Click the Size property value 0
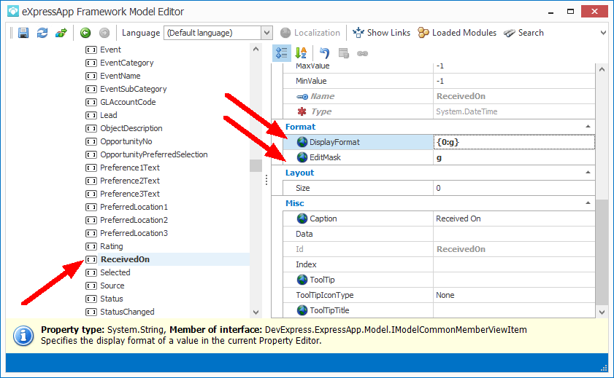The height and width of the screenshot is (378, 614). pyautogui.click(x=514, y=188)
